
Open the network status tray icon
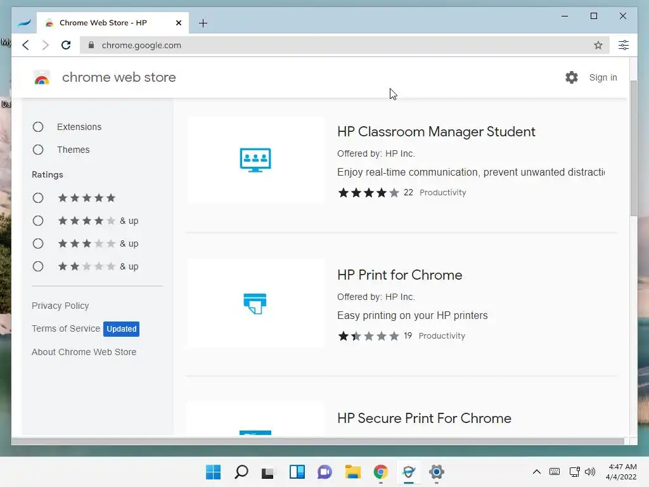(574, 472)
